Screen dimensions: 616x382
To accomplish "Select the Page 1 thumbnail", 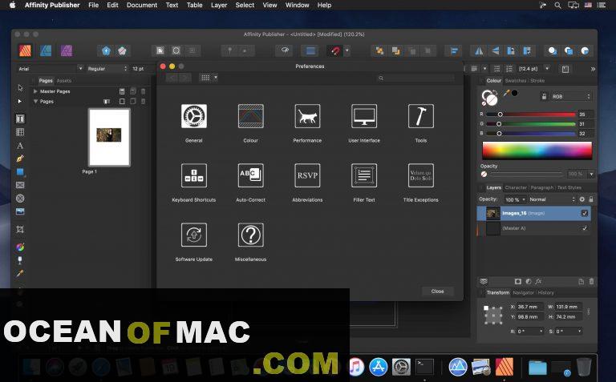I will (x=109, y=137).
